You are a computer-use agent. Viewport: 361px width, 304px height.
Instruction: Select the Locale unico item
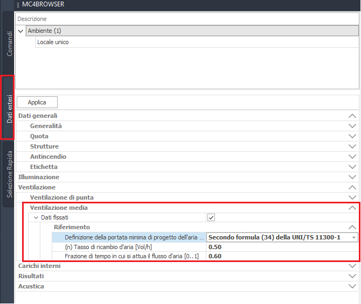pos(53,42)
